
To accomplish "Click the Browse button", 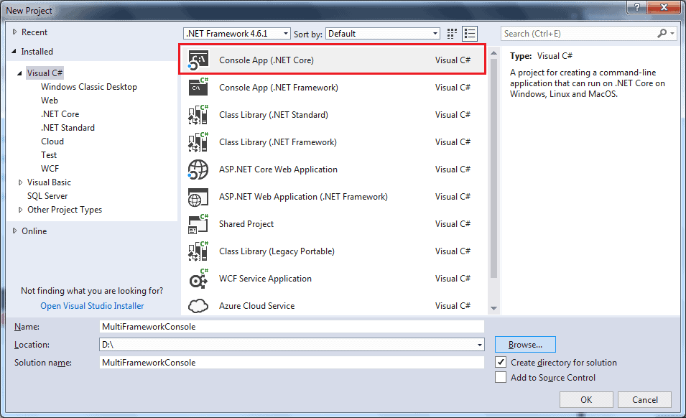I will 524,345.
